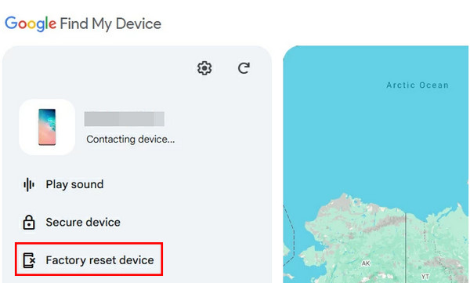Viewport: 470px width, 283px height.
Task: Choose the Secure device option
Action: pos(71,223)
